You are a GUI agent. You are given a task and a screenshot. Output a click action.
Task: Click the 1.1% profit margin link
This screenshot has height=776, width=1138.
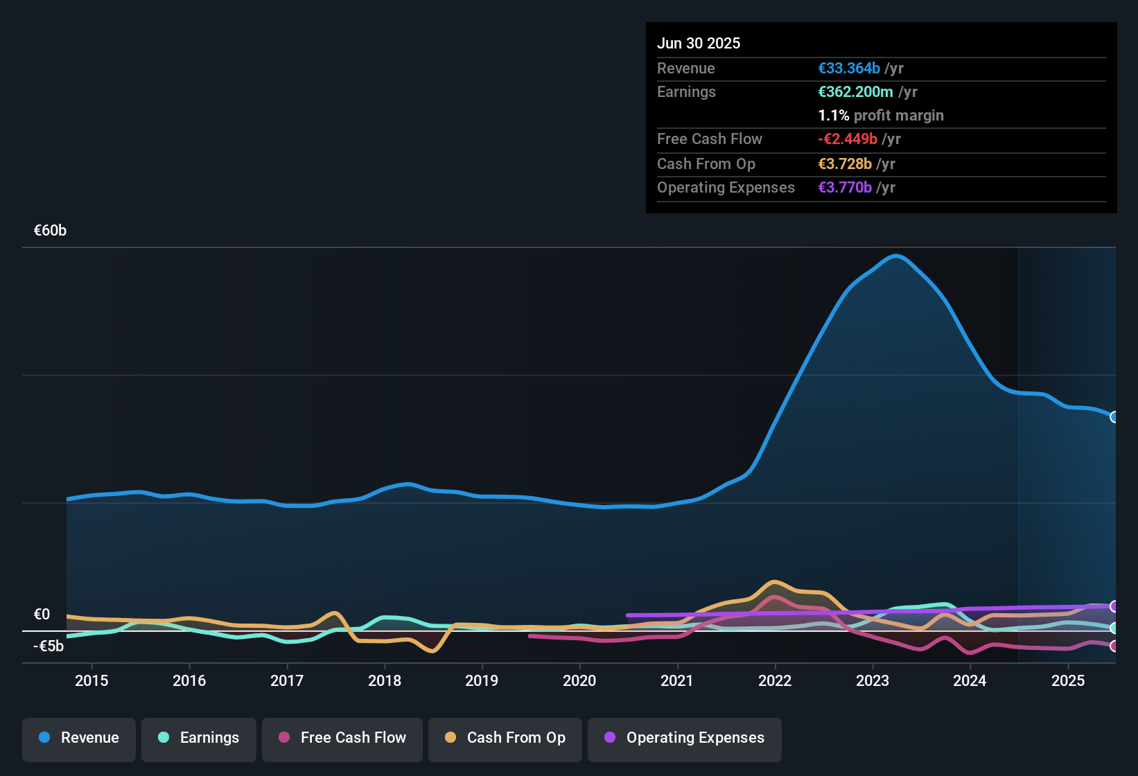(x=880, y=116)
